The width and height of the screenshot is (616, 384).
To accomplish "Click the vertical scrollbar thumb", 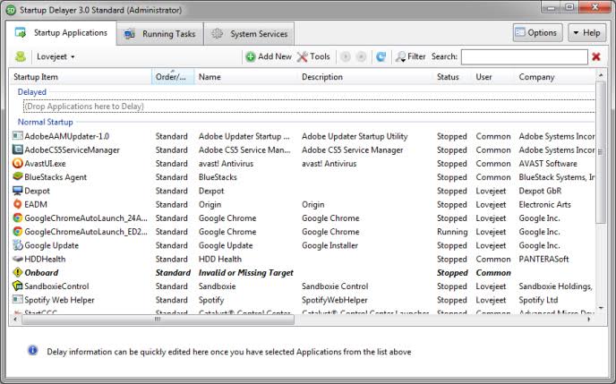I will (x=600, y=152).
